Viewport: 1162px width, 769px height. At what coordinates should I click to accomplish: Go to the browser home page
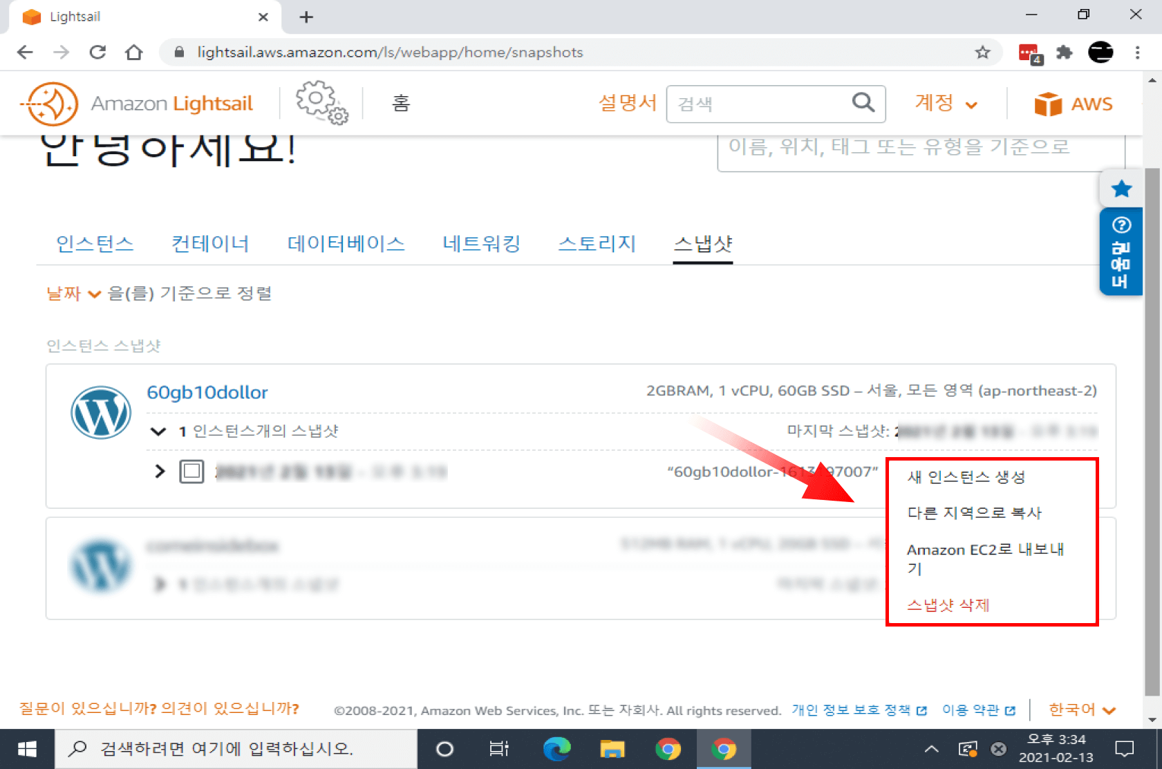pyautogui.click(x=134, y=53)
